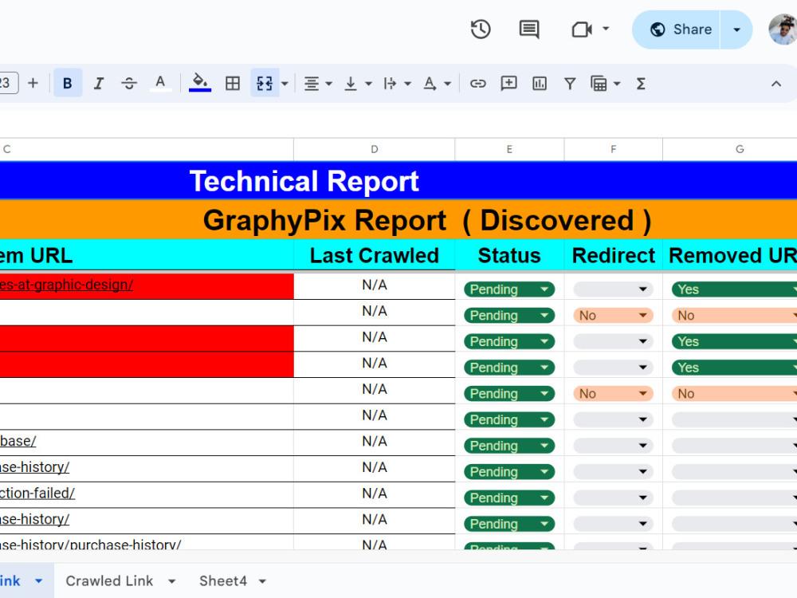Open Crawled Link tab options arrow
797x598 pixels.
click(x=172, y=581)
